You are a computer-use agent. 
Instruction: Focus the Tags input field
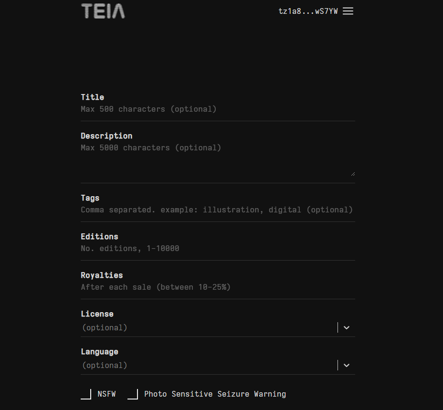point(217,210)
